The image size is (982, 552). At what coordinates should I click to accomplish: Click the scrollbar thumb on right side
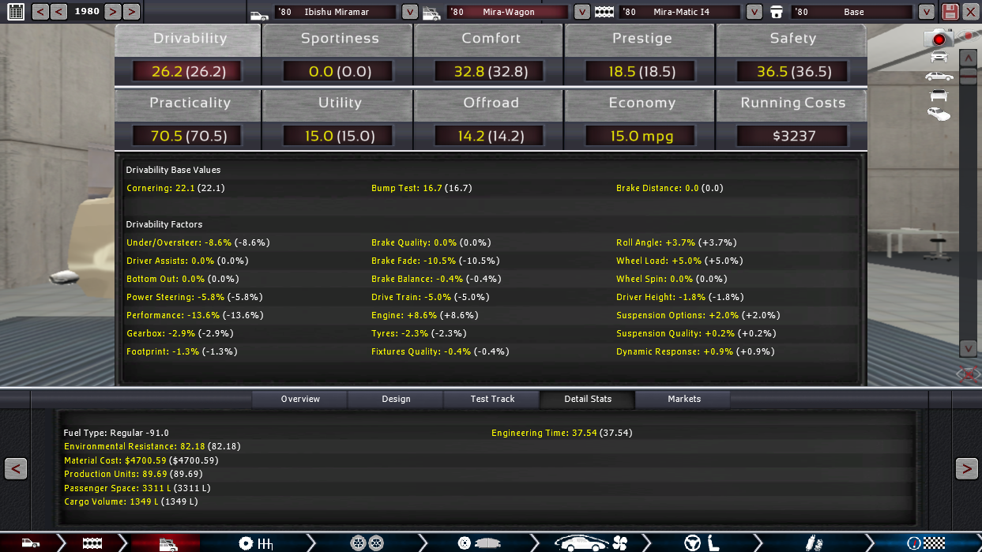(x=968, y=76)
